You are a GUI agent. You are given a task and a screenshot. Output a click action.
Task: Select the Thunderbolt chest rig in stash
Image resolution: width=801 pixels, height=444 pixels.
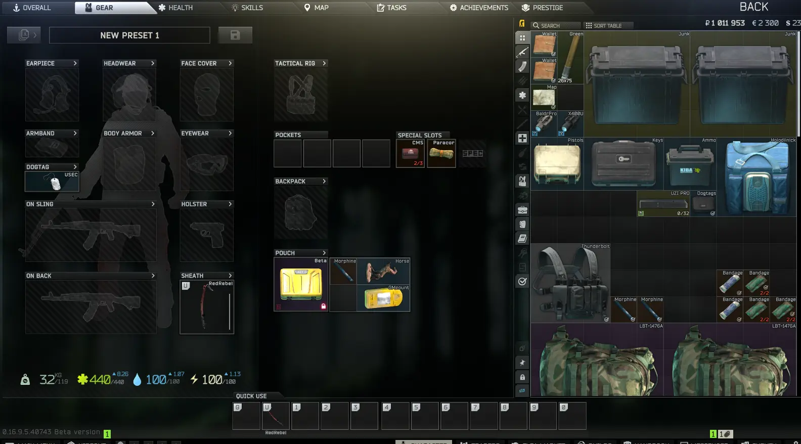coord(571,283)
